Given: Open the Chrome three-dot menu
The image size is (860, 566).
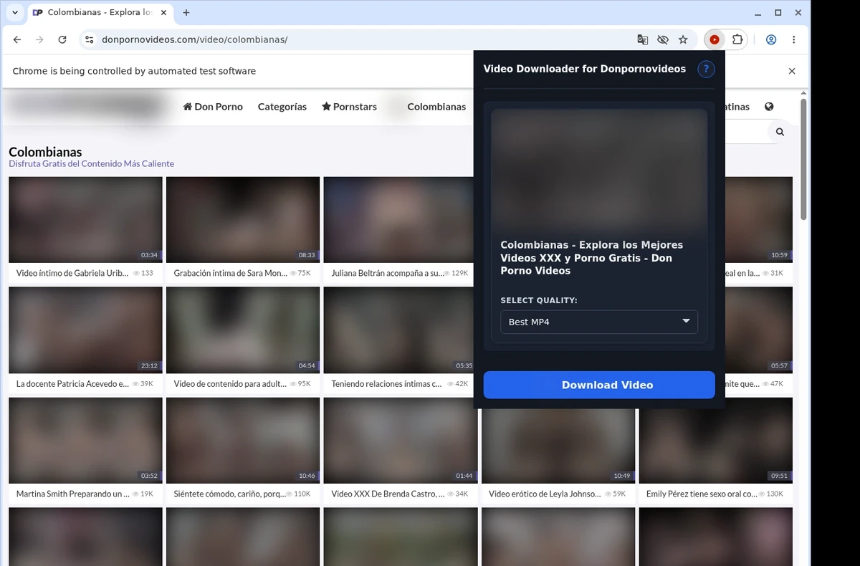Looking at the screenshot, I should point(794,39).
